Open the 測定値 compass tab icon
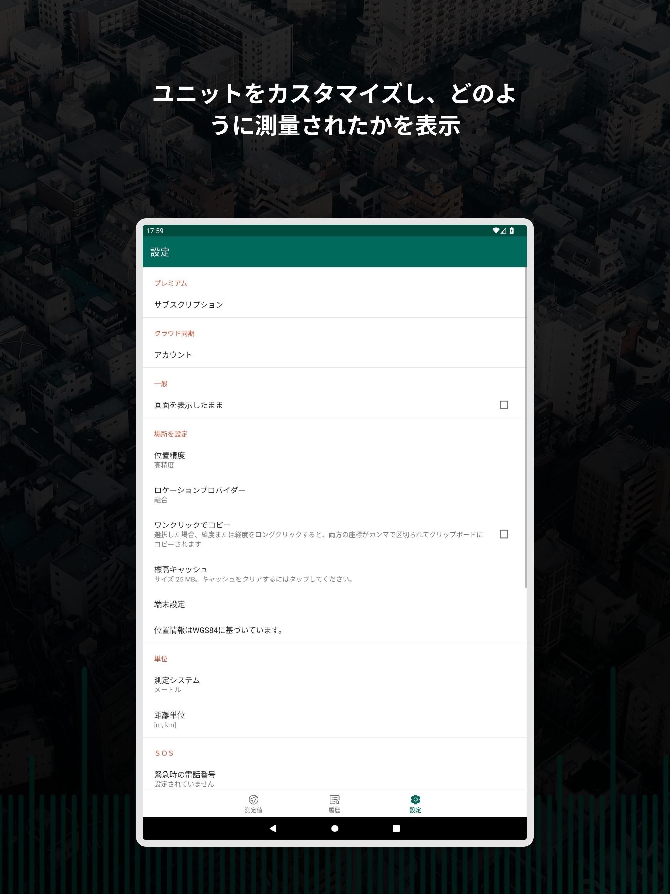670x894 pixels. click(253, 799)
